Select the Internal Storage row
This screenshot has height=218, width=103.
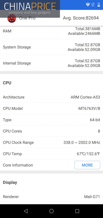(x=51, y=63)
